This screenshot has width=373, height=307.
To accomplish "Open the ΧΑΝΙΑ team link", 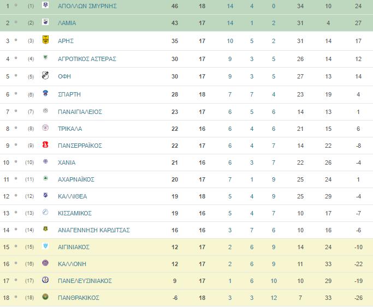I will [67, 162].
